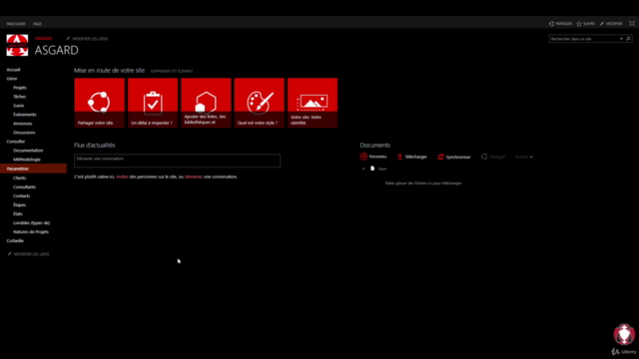Expand the Autres menu in Documents
Viewport: 639px width, 359px height.
[x=524, y=157]
